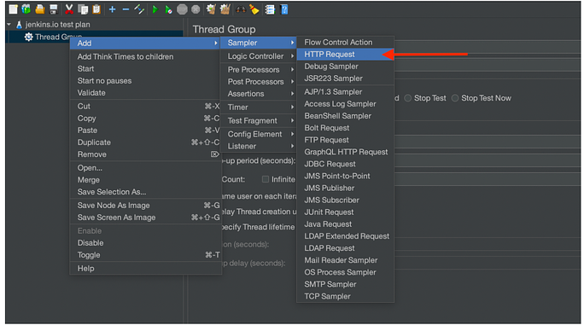Click the Toggle enable/disable toolbar icon

[139, 9]
